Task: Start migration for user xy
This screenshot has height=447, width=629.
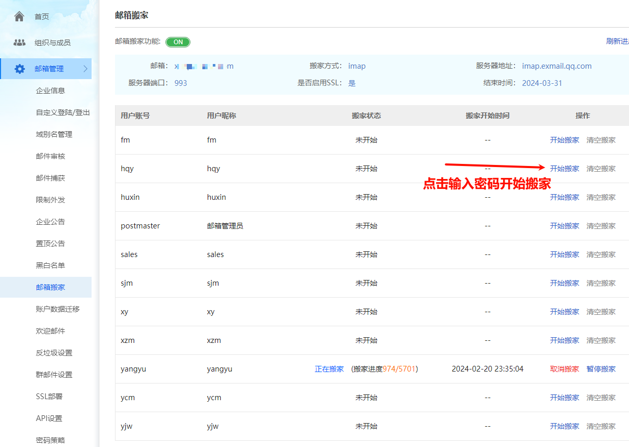Action: click(x=564, y=312)
